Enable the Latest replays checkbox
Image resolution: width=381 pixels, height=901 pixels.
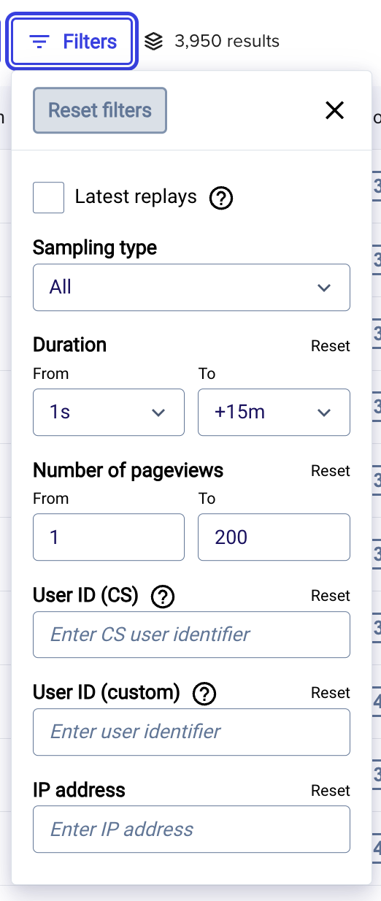point(48,197)
